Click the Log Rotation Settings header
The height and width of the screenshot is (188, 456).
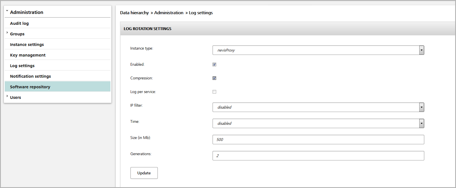(288, 29)
